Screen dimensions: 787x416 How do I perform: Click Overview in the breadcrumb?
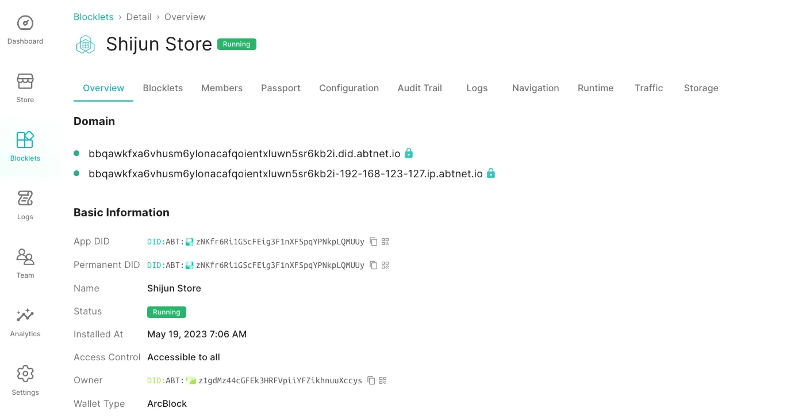tap(185, 17)
